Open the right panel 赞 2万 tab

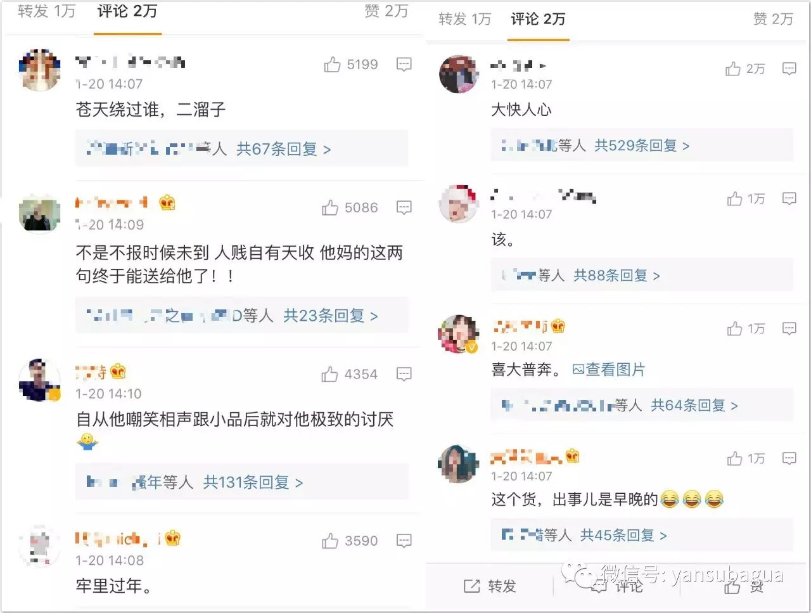773,19
